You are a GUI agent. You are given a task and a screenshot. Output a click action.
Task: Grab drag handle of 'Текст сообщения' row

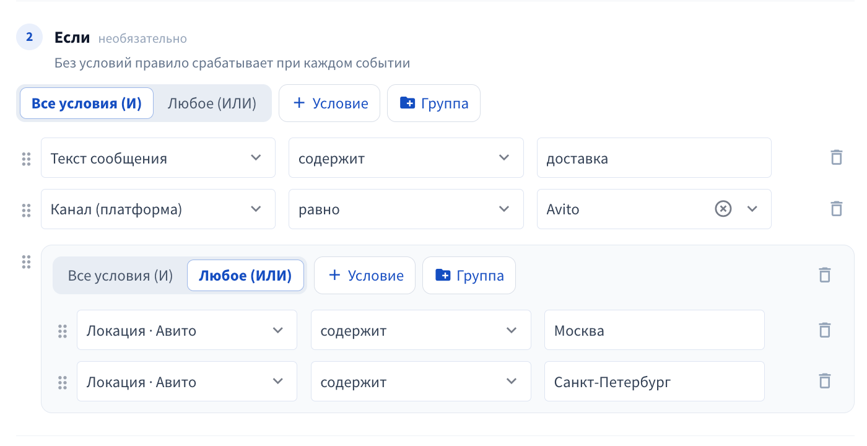tap(26, 159)
